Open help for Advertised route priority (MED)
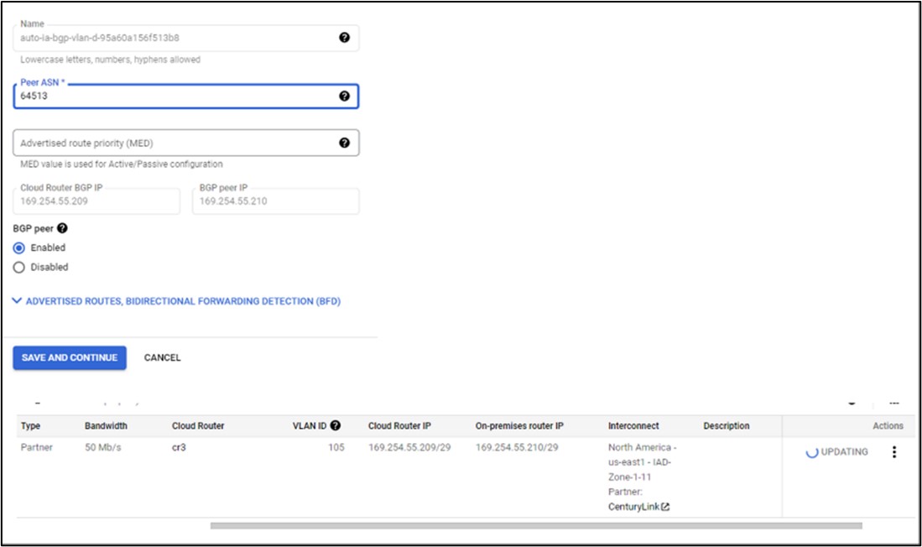The width and height of the screenshot is (922, 547). click(344, 143)
